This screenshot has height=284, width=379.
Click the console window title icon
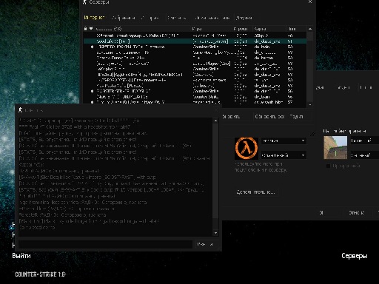coord(20,110)
